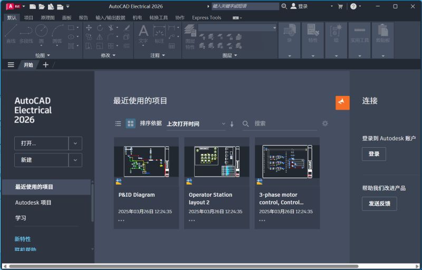Expand the dropdown arrow next to 新建
The image size is (422, 270).
pyautogui.click(x=75, y=160)
